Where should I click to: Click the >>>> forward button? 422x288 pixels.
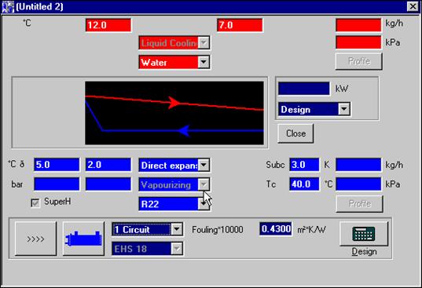click(x=35, y=239)
